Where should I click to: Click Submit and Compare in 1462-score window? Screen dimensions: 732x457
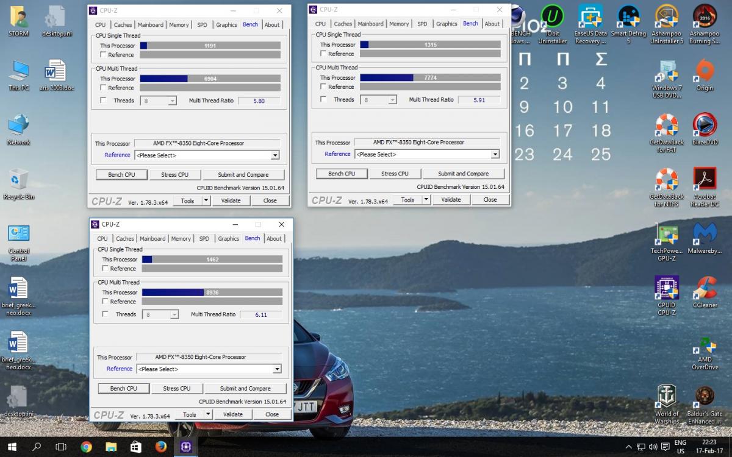[245, 389]
